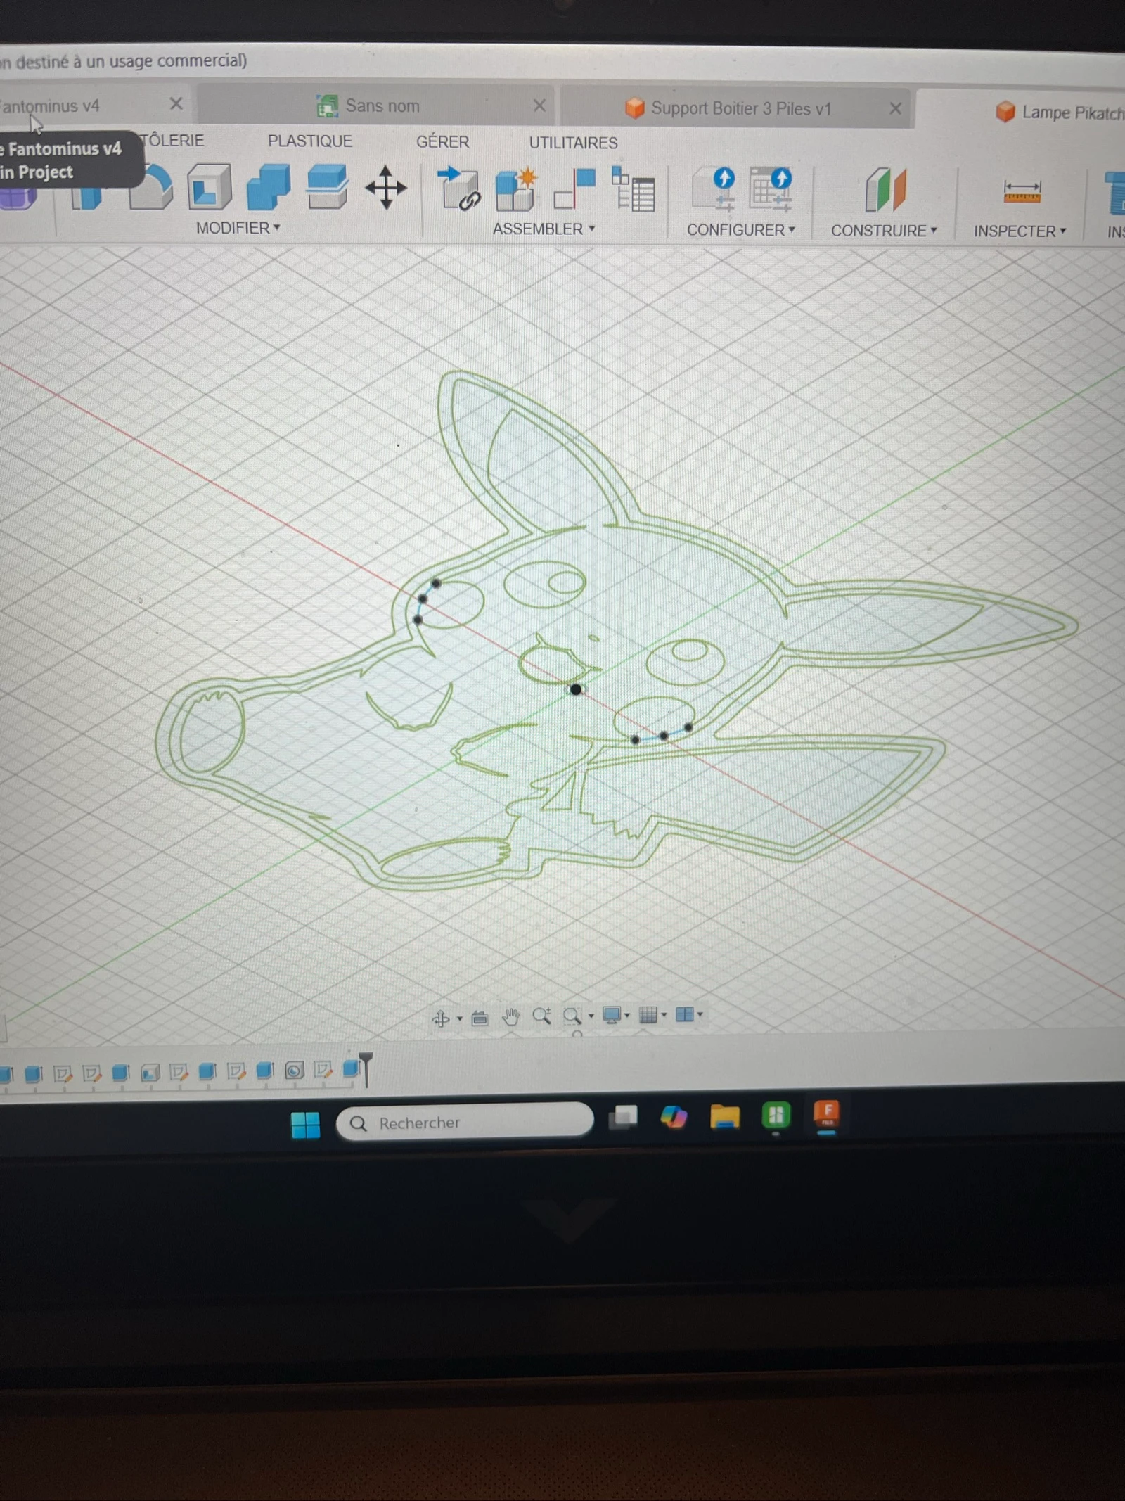This screenshot has height=1501, width=1125.
Task: Click the Rechercher search box in the taskbar
Action: (x=465, y=1123)
